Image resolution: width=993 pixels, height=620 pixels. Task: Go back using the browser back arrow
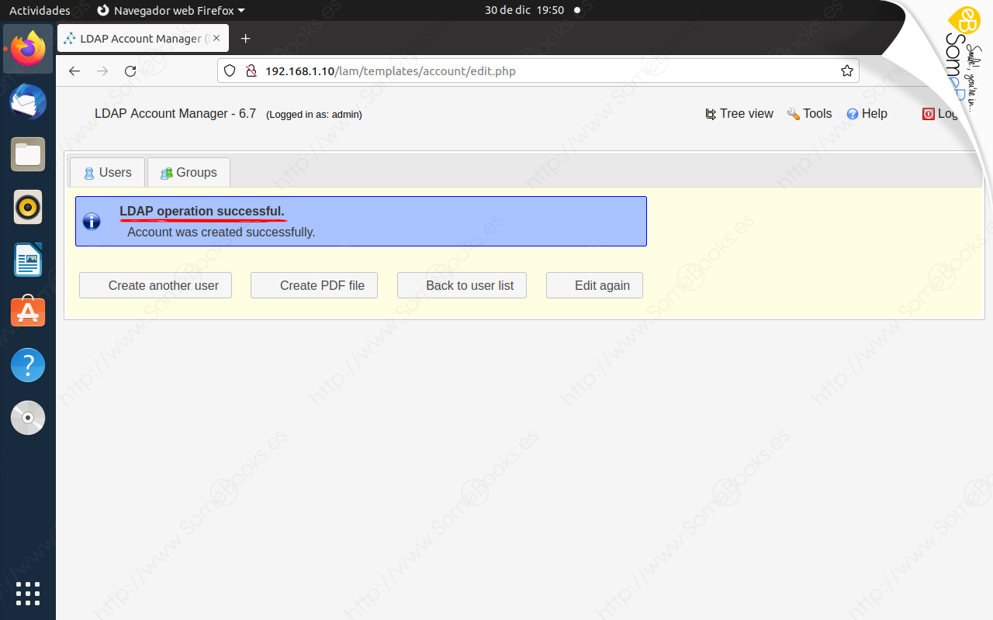point(74,71)
